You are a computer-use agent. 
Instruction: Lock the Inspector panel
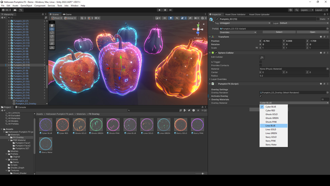[324, 14]
